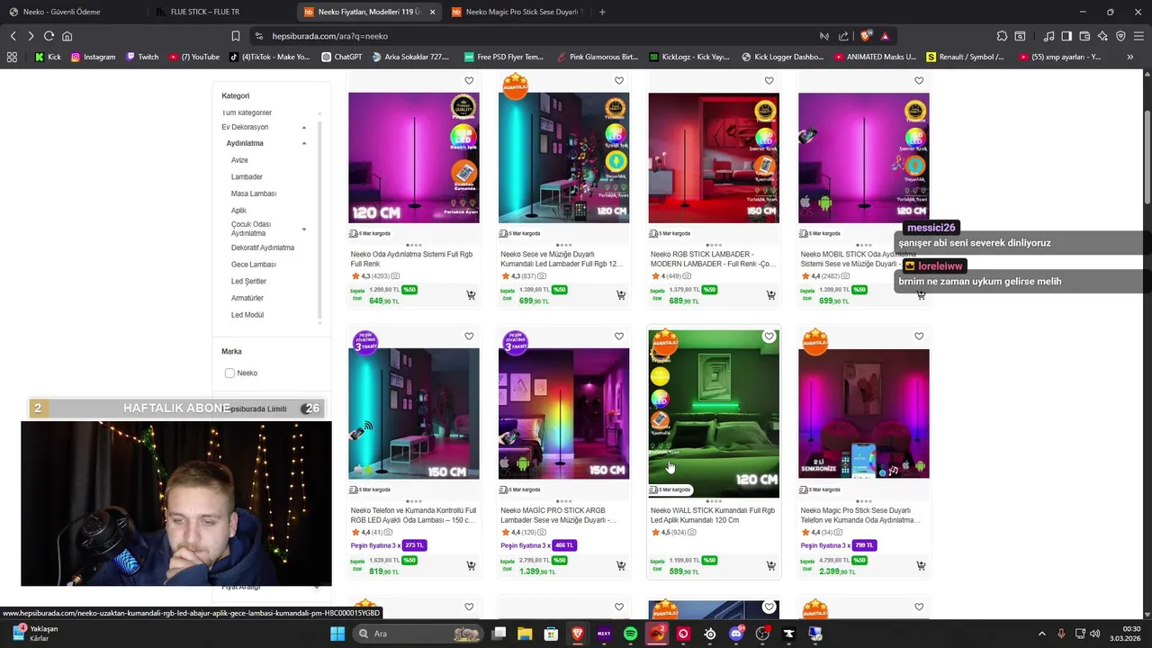The width and height of the screenshot is (1152, 648).
Task: Open Neeko Sese ve Müziğe Duyarlı Lambader title
Action: [x=561, y=259]
